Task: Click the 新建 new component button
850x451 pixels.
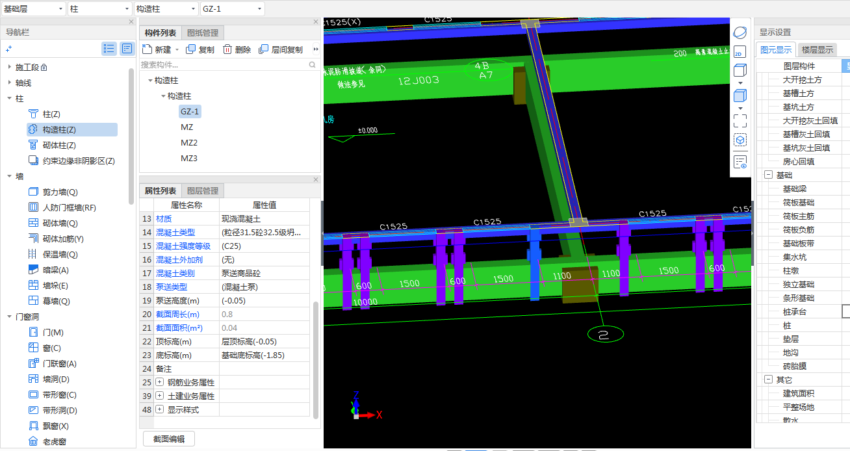Action: pos(157,49)
